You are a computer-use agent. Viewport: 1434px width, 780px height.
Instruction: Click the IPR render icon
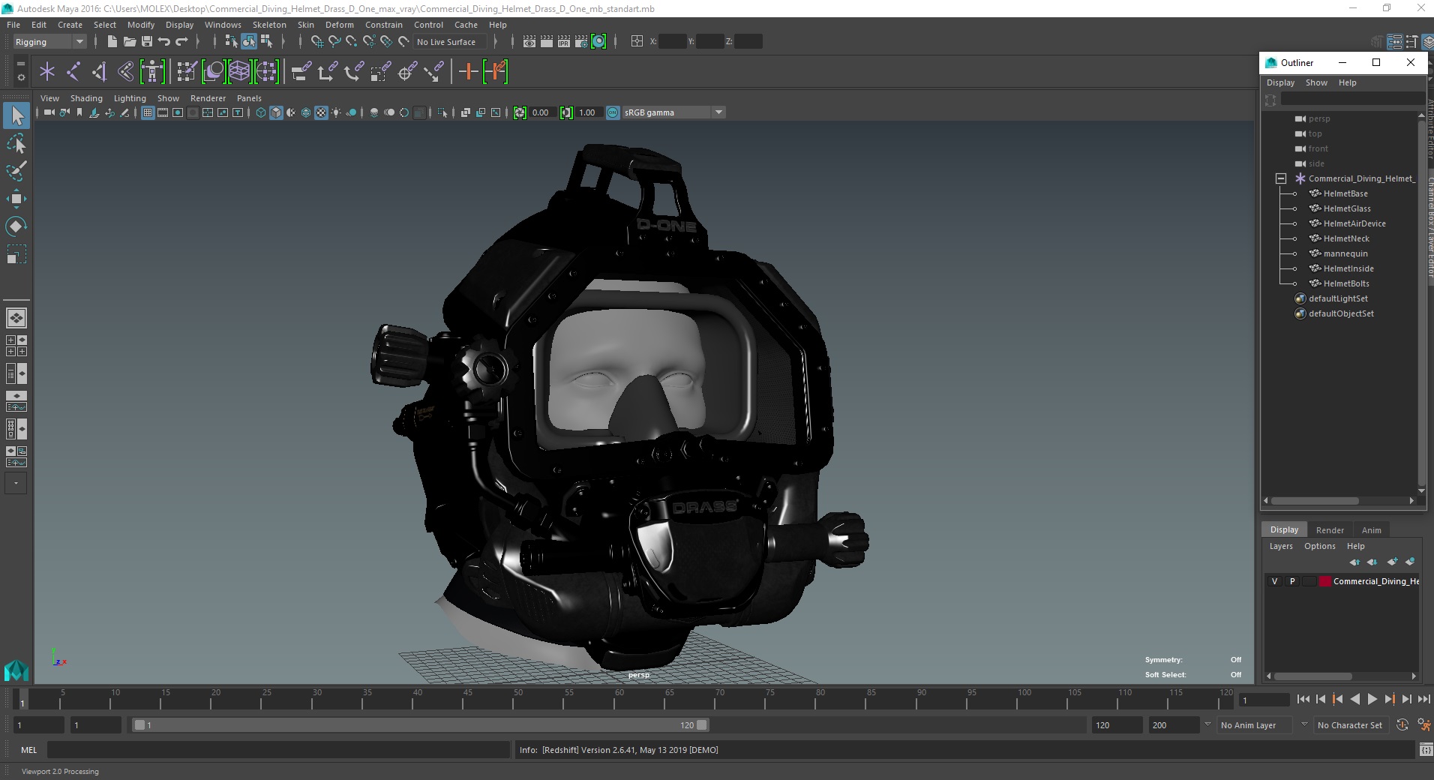click(563, 42)
